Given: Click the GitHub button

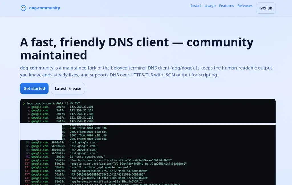Looking at the screenshot, I should pos(266,8).
